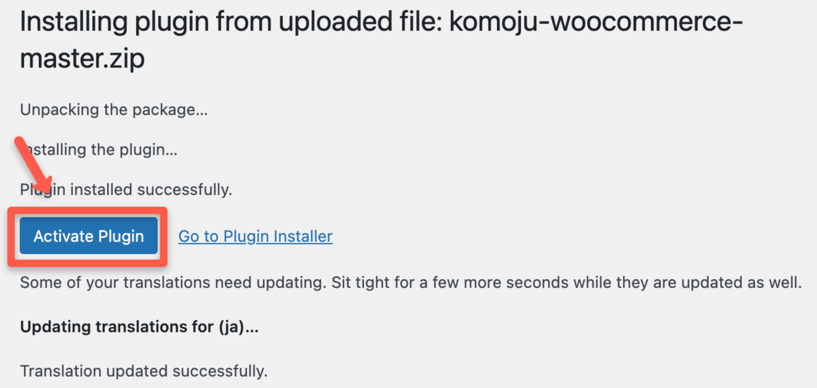Click the Installing the plugin status line
The width and height of the screenshot is (817, 388).
pos(103,150)
